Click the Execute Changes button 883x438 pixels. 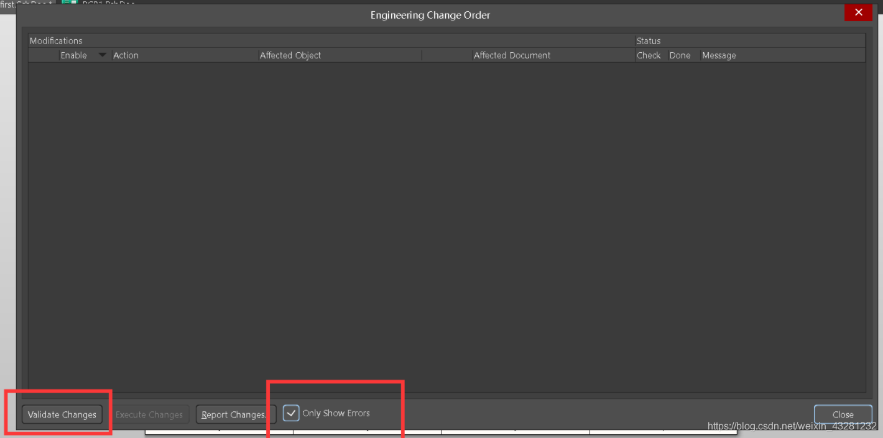[x=149, y=414]
